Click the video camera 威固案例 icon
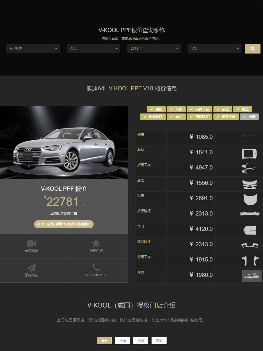263x351 pixels. pyautogui.click(x=31, y=243)
